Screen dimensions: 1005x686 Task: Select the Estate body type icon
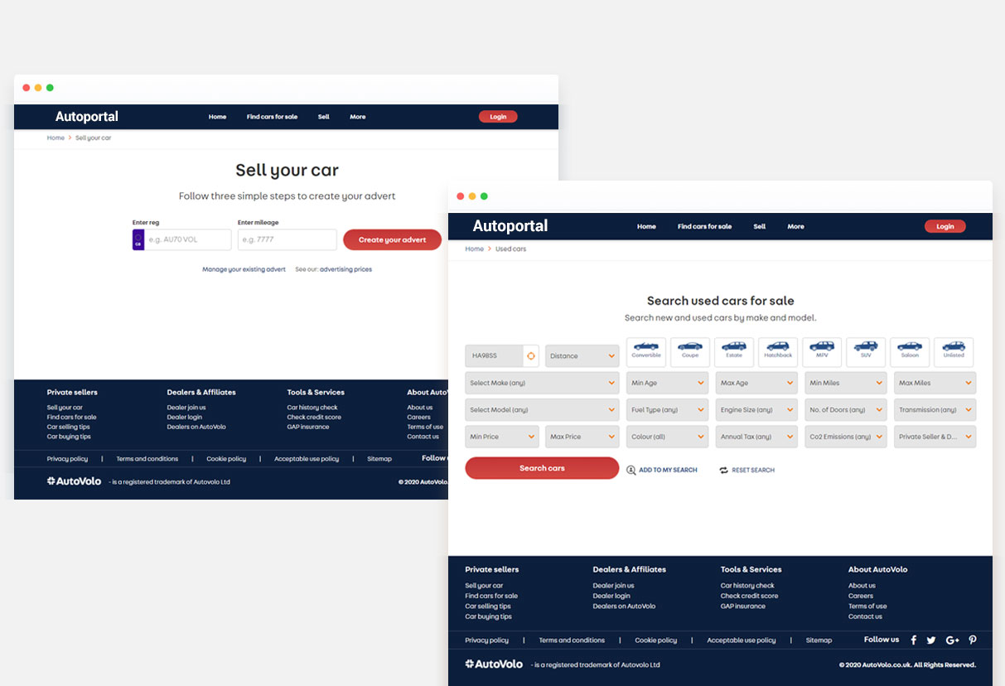(x=733, y=351)
